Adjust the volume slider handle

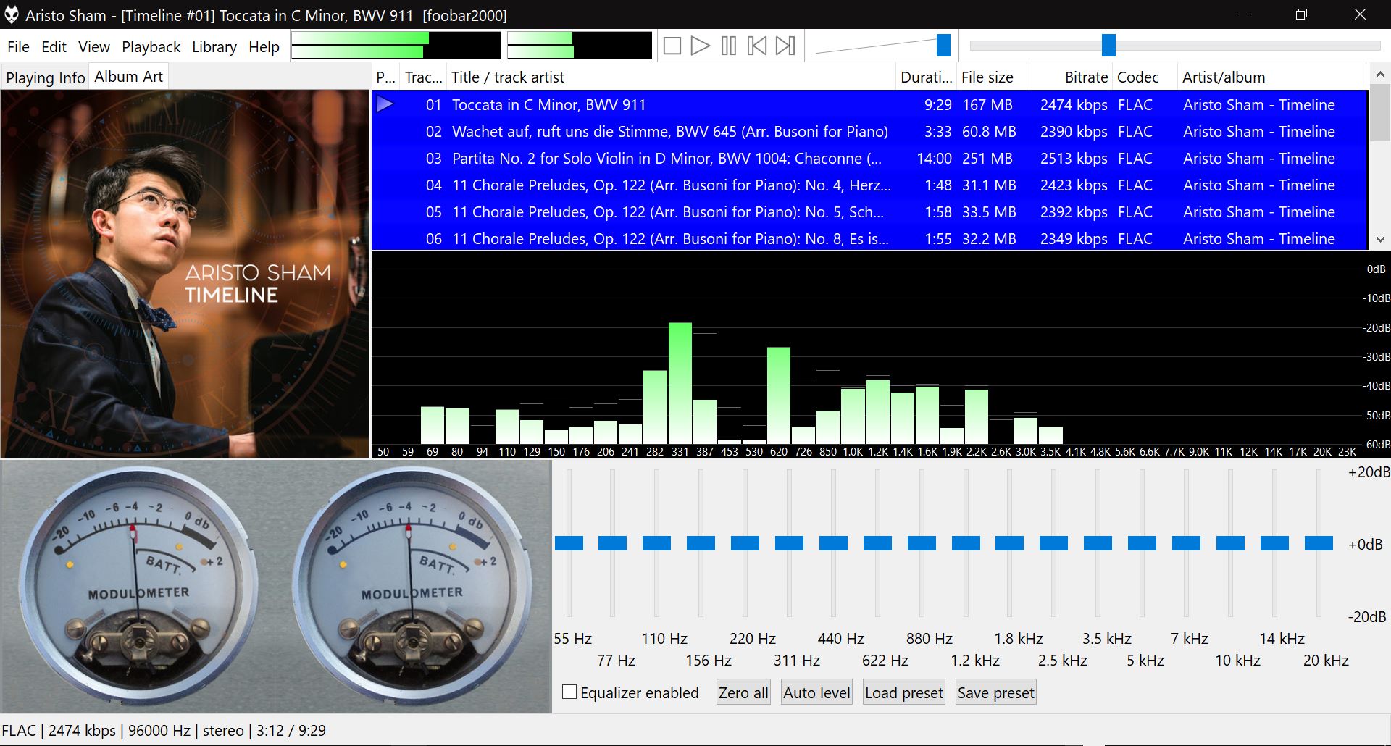[943, 46]
